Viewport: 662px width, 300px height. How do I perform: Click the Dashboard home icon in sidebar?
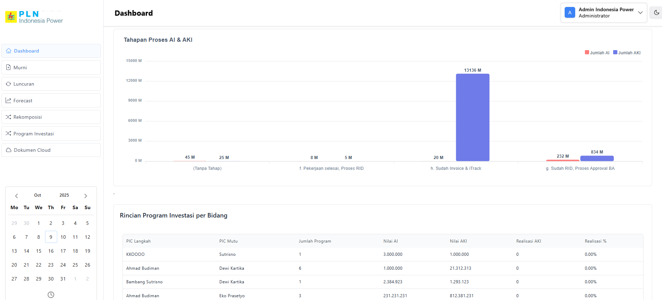pos(9,51)
